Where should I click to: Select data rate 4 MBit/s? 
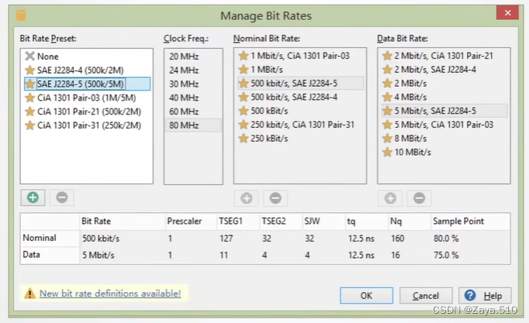[444, 97]
